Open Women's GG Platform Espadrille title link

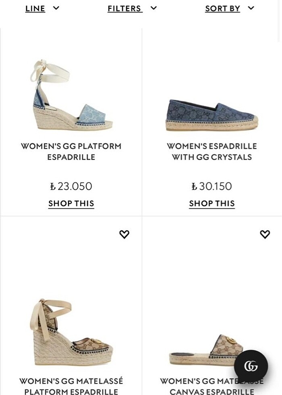pos(71,151)
